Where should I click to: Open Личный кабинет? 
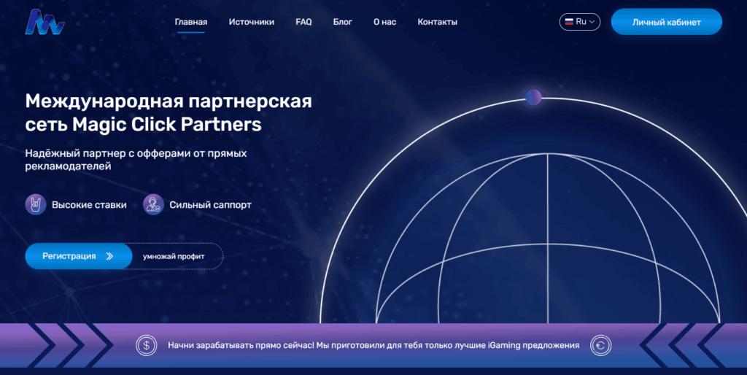[667, 22]
